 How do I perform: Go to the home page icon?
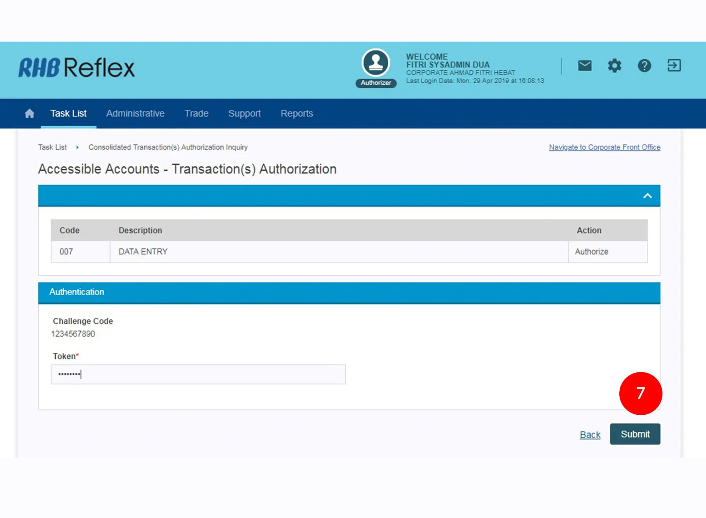coord(29,114)
